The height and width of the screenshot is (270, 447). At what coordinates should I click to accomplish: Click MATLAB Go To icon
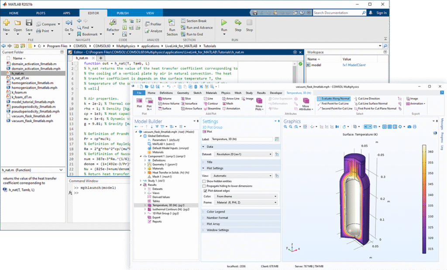tap(69, 23)
